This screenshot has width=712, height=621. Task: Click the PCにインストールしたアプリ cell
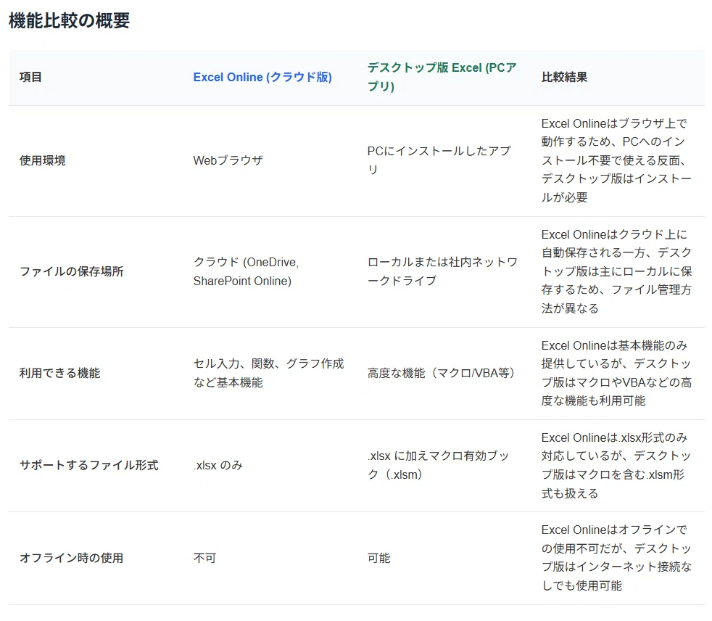439,160
